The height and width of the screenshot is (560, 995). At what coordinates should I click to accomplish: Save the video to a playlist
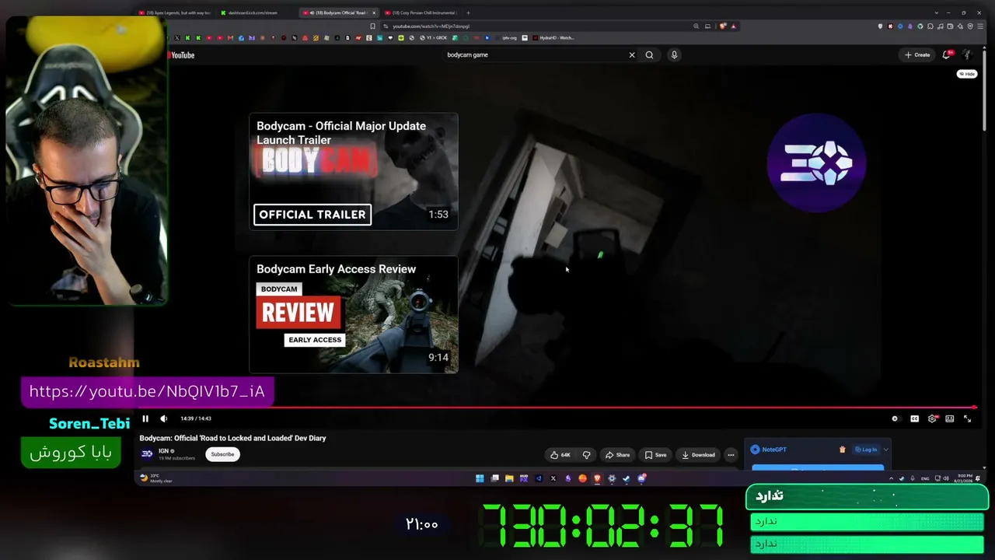655,455
